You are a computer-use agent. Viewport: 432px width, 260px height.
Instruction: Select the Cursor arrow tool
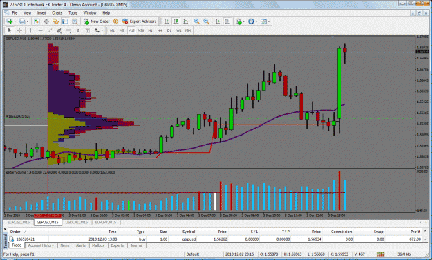click(10, 30)
